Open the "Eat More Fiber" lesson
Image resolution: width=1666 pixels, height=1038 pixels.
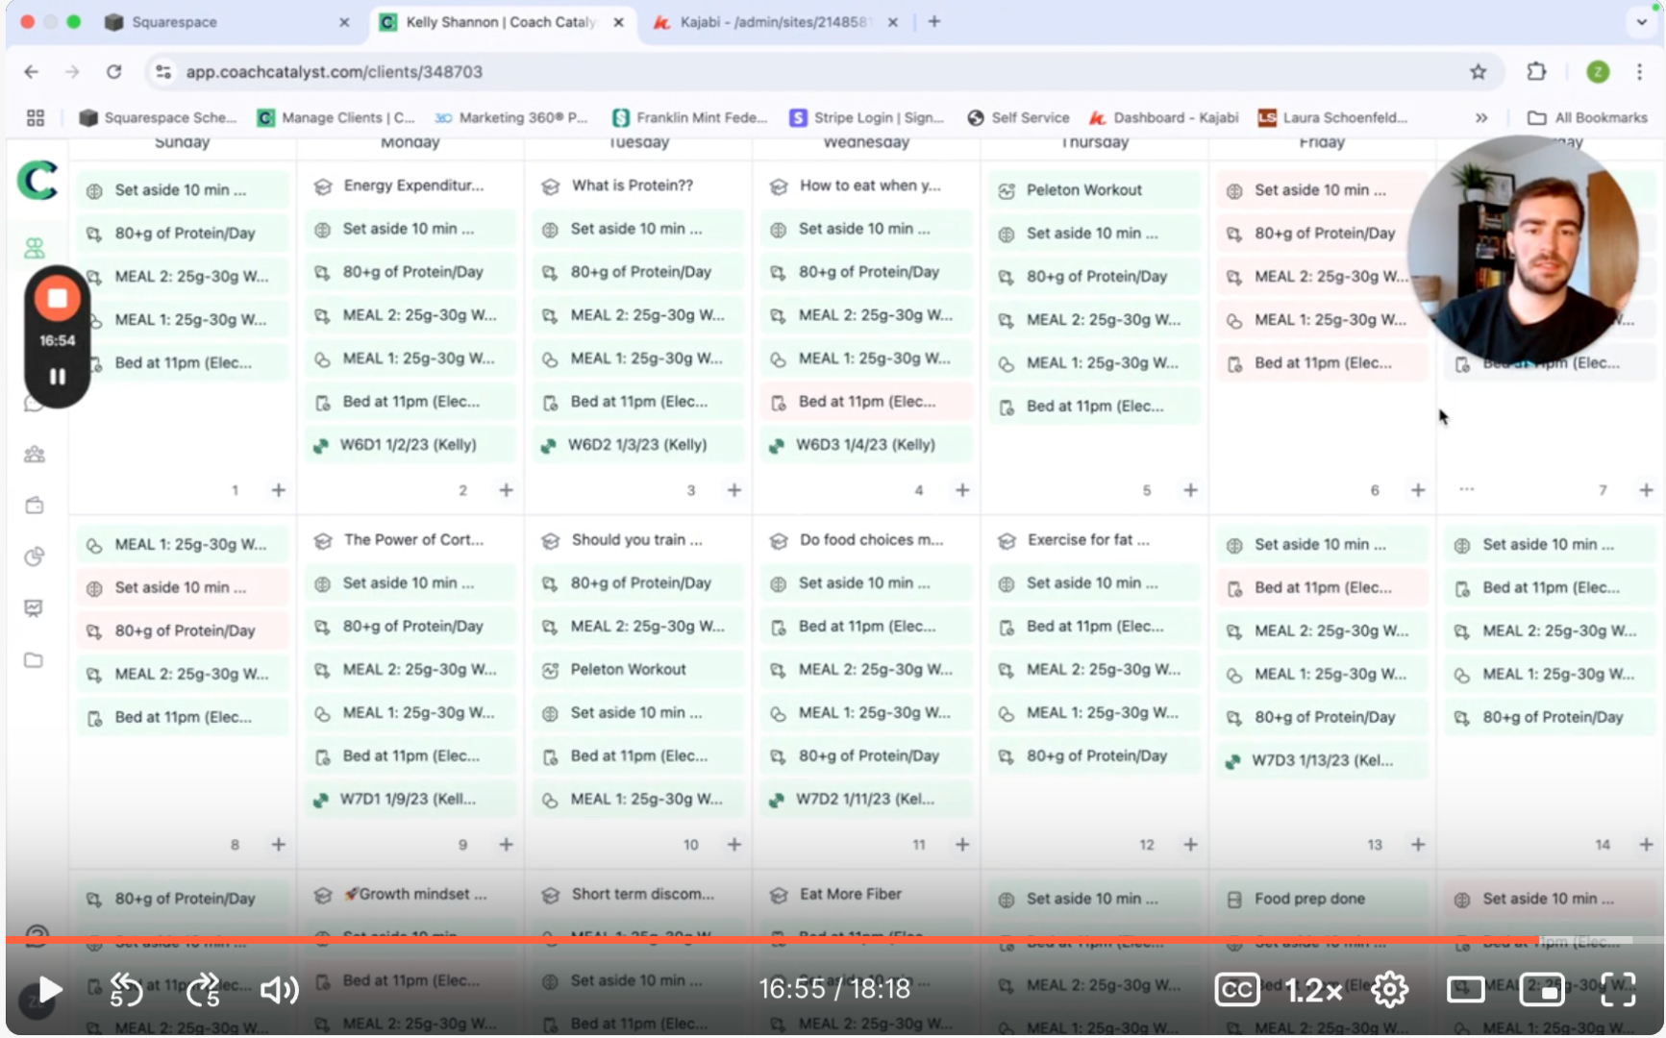(x=867, y=894)
